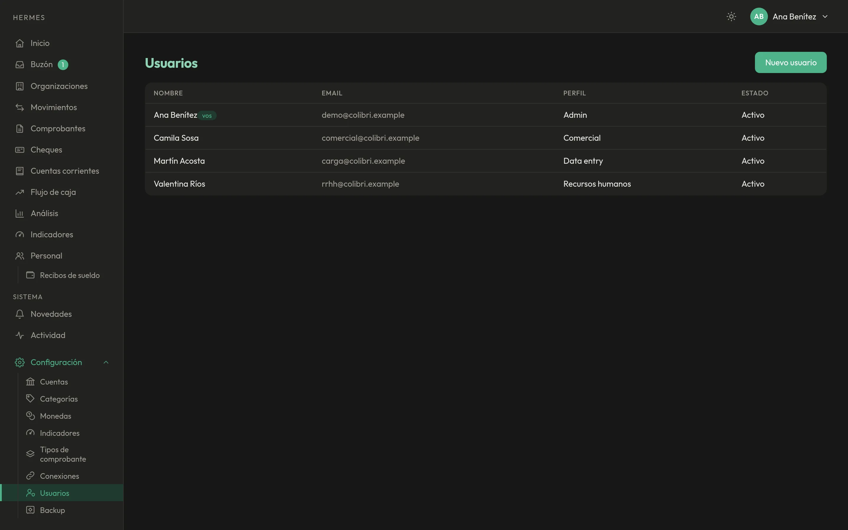This screenshot has width=848, height=530.
Task: Click the Tipos de comprobante layers icon
Action: (x=31, y=454)
